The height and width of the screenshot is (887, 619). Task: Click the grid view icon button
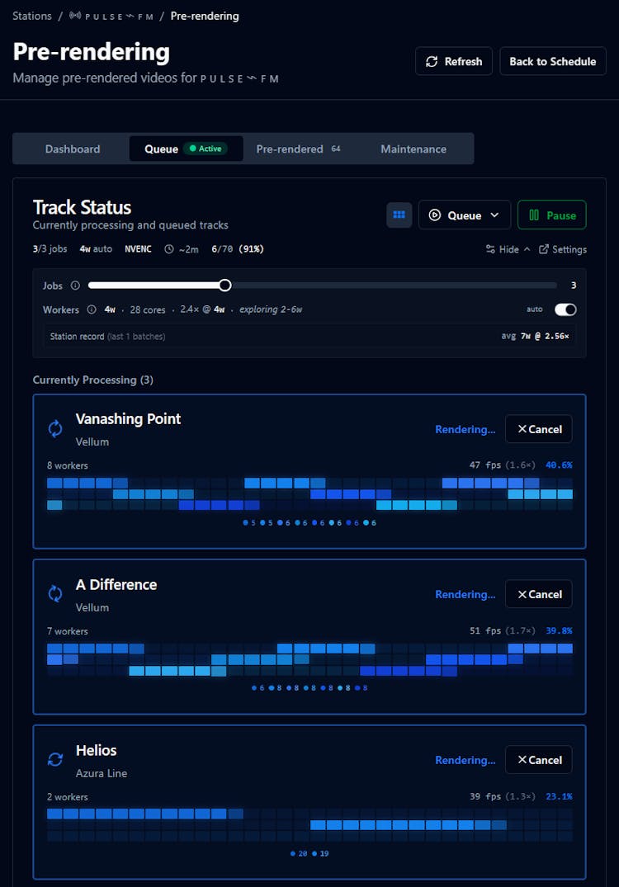(x=399, y=215)
